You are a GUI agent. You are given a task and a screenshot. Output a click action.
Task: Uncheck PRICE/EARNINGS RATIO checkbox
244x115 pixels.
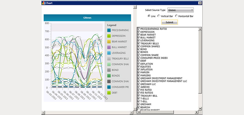tap(138, 29)
